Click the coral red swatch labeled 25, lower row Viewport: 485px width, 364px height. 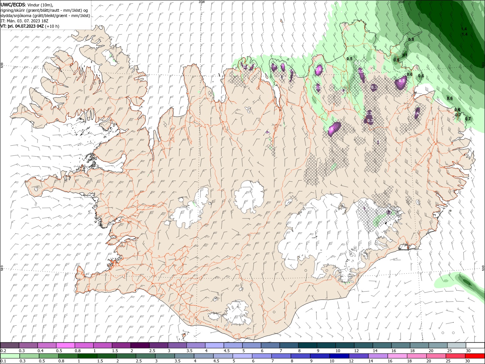pyautogui.click(x=455, y=356)
